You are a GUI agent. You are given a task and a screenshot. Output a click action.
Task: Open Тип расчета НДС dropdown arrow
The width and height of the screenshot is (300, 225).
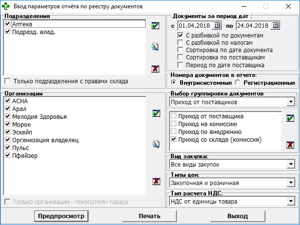point(291,201)
